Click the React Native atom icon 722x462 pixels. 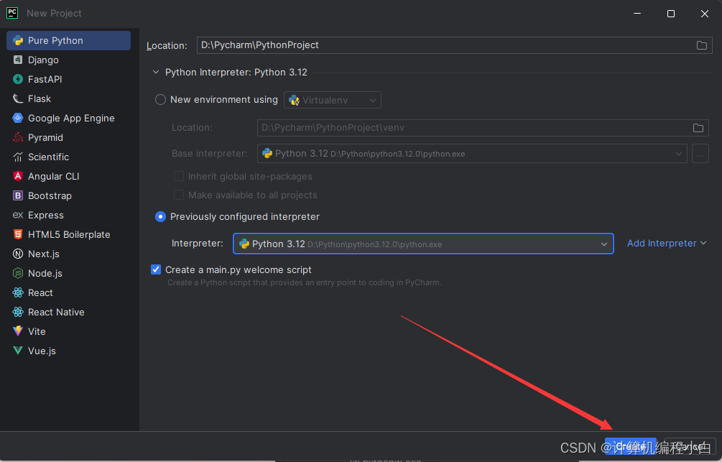tap(18, 312)
